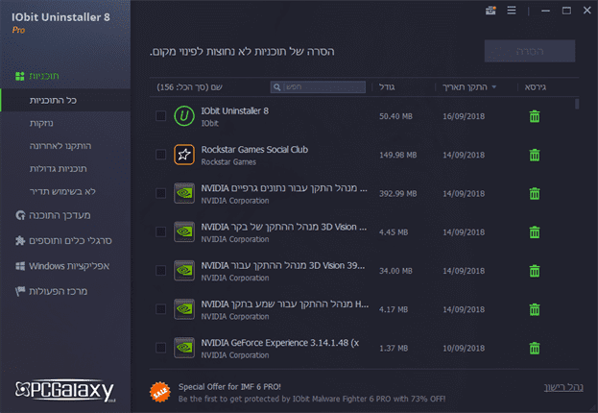
Task: Click the Windows logo icon in sidebar
Action: coord(20,266)
